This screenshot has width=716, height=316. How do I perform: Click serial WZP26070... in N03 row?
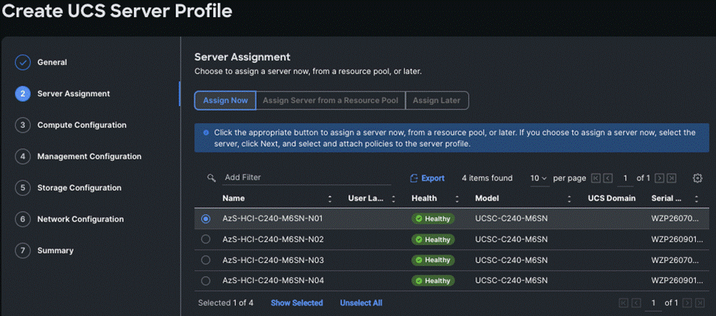pos(675,260)
